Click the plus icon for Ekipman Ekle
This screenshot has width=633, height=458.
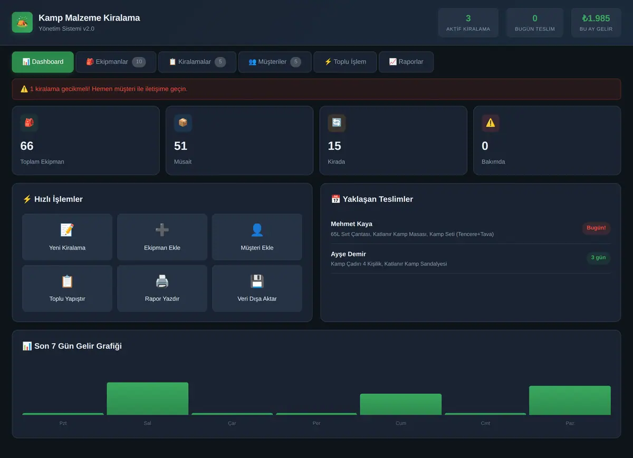(162, 230)
